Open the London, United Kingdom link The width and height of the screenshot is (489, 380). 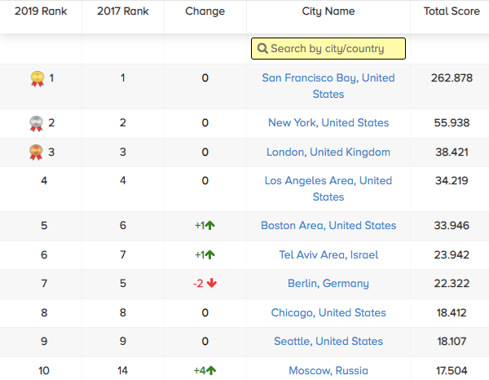pos(328,152)
